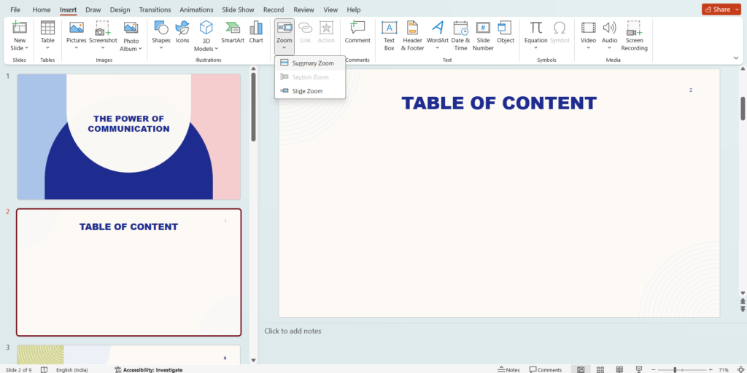Collapse the ribbon with the chevron

735,58
